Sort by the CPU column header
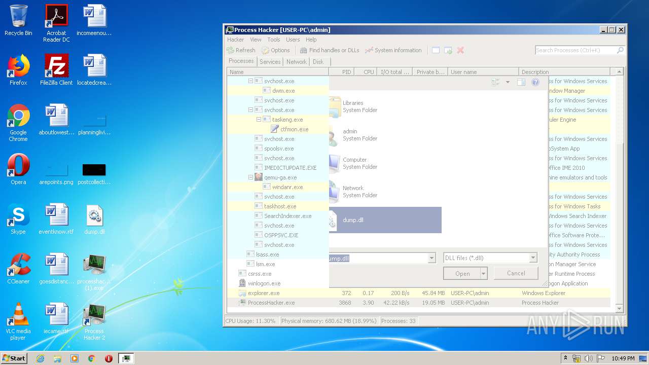Image resolution: width=649 pixels, height=365 pixels. 365,72
